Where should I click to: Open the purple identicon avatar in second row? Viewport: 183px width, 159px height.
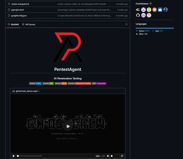click(x=143, y=15)
